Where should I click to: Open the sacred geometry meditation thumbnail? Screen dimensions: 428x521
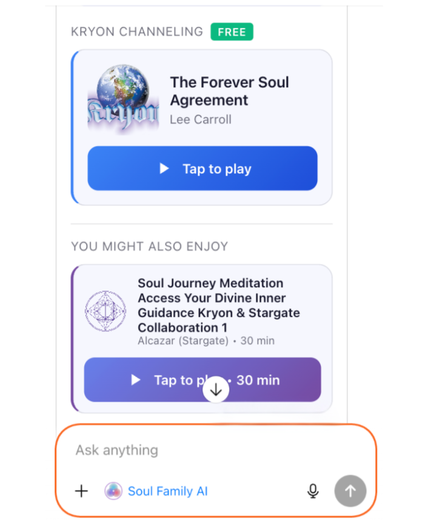(x=105, y=311)
